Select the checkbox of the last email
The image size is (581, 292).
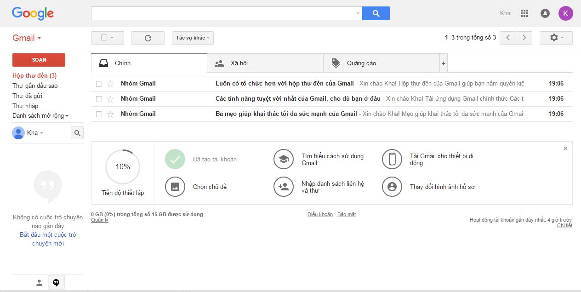pyautogui.click(x=99, y=114)
